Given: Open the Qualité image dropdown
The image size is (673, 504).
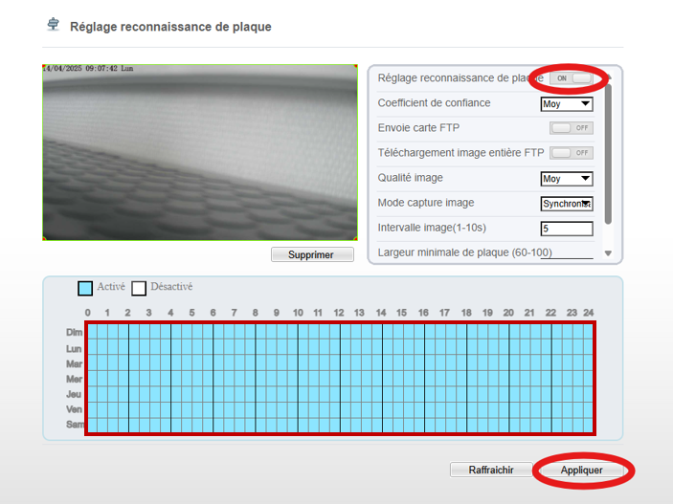Looking at the screenshot, I should coord(567,179).
